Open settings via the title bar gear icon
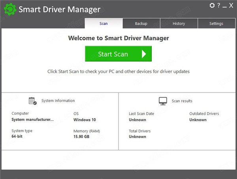Image resolution: width=237 pixels, height=179 pixels. (x=212, y=6)
